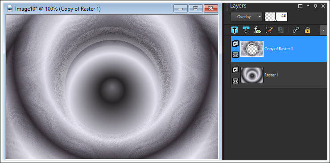Screen dimensions: 330x163
Task: Open the Layers panel options arrow
Action: tap(308, 6)
